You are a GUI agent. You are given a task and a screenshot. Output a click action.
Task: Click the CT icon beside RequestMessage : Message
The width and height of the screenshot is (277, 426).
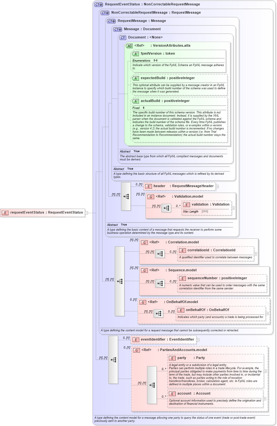click(x=111, y=21)
